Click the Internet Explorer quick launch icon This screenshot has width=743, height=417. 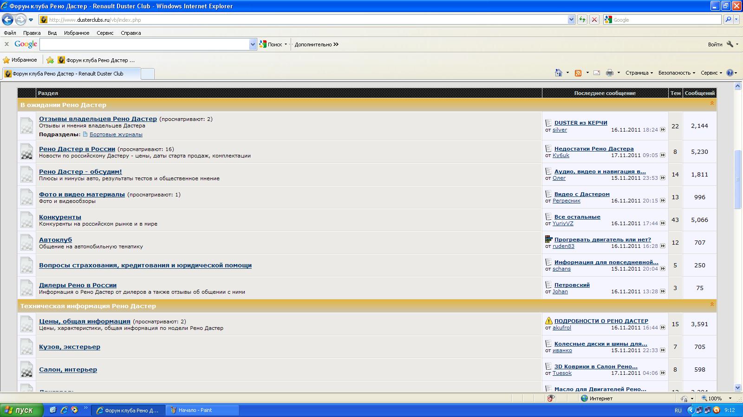pos(64,410)
